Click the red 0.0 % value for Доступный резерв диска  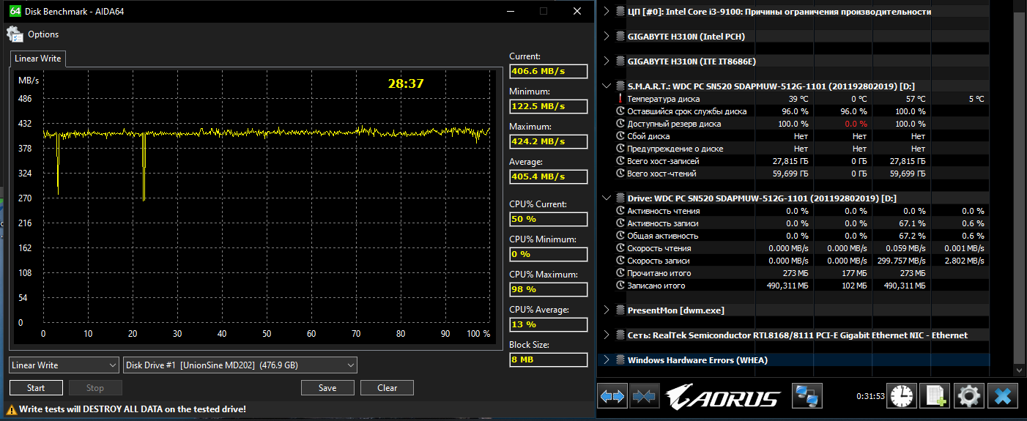[x=856, y=124]
